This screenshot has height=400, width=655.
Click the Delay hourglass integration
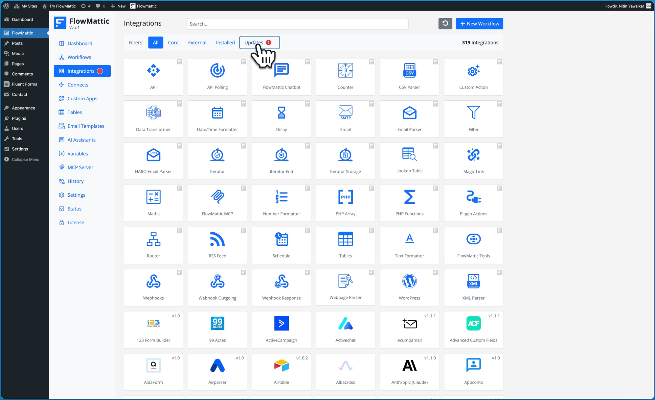(x=281, y=119)
